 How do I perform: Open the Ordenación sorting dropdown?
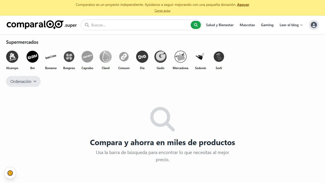[23, 81]
